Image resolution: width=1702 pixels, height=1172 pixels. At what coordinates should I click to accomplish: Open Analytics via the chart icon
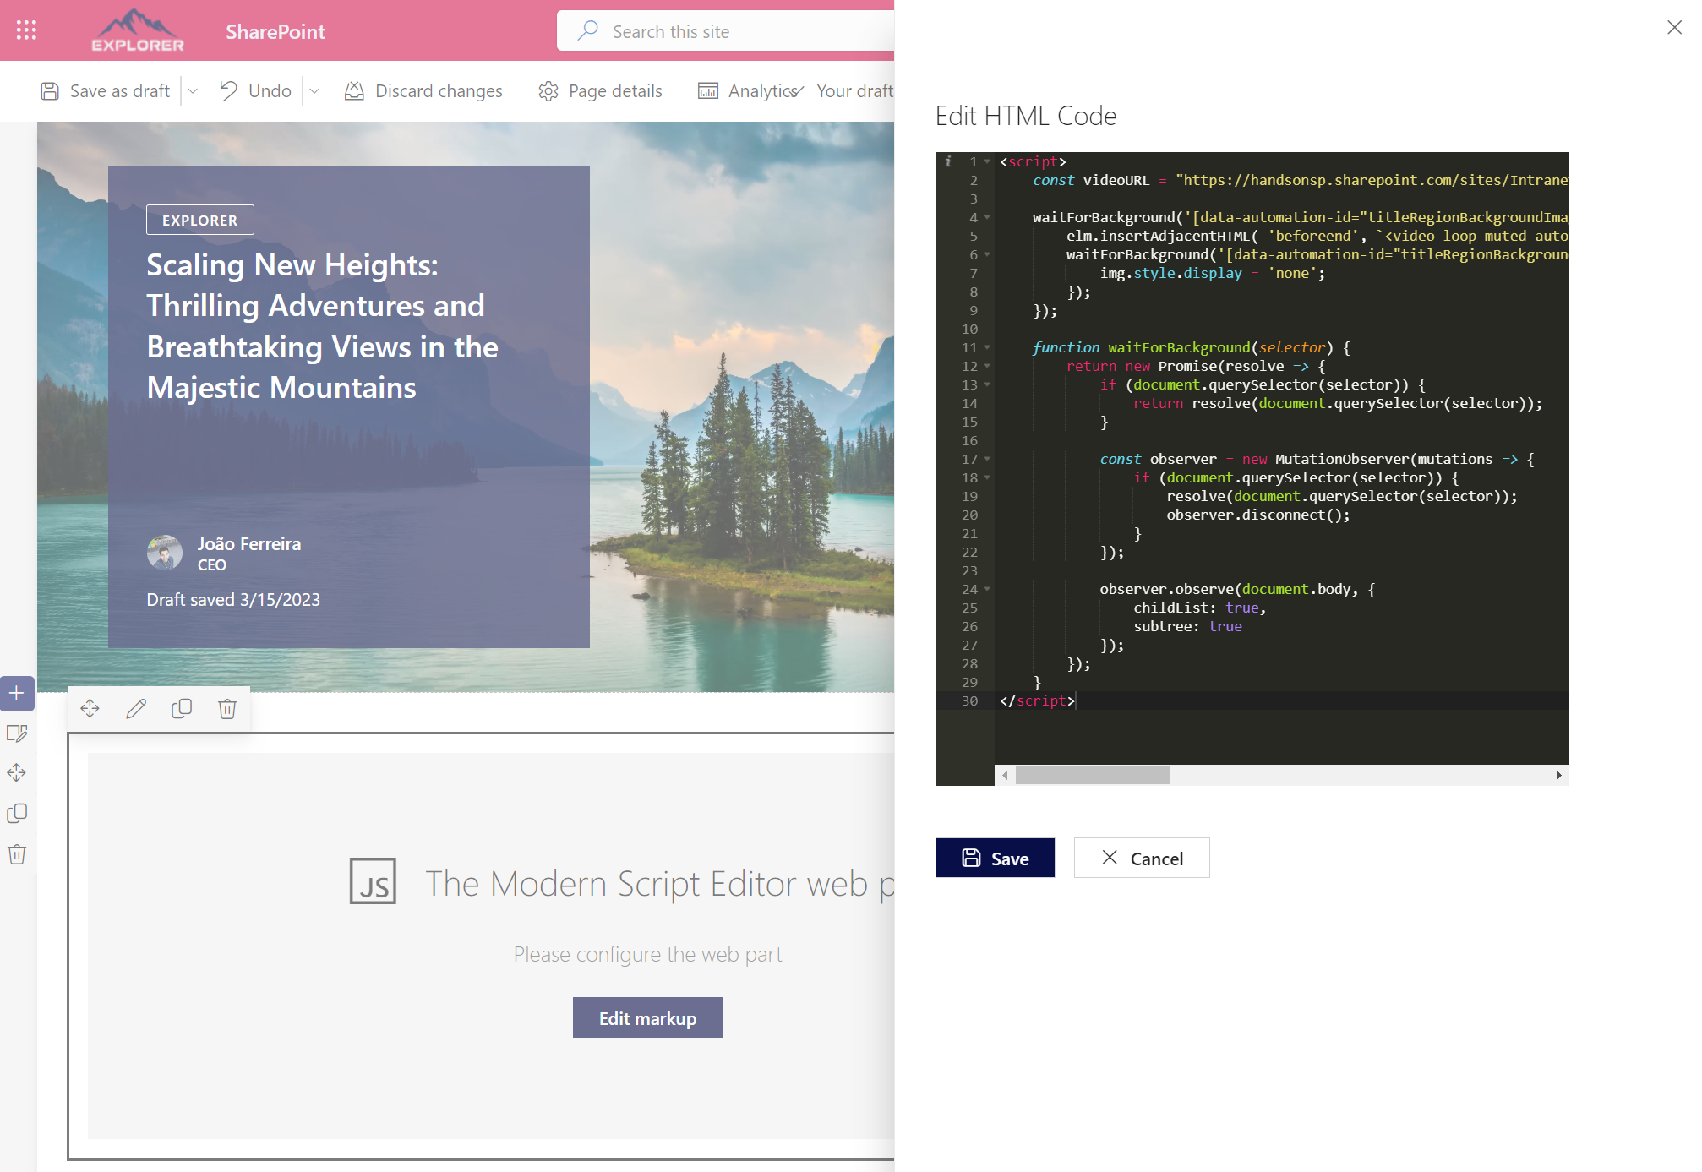pos(708,90)
